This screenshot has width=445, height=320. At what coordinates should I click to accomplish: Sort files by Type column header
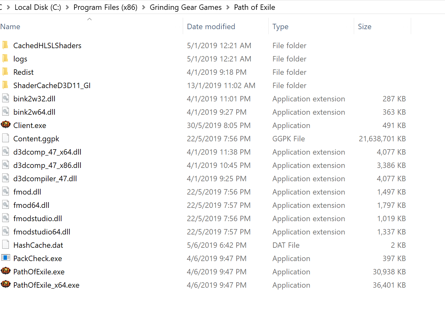click(x=311, y=27)
